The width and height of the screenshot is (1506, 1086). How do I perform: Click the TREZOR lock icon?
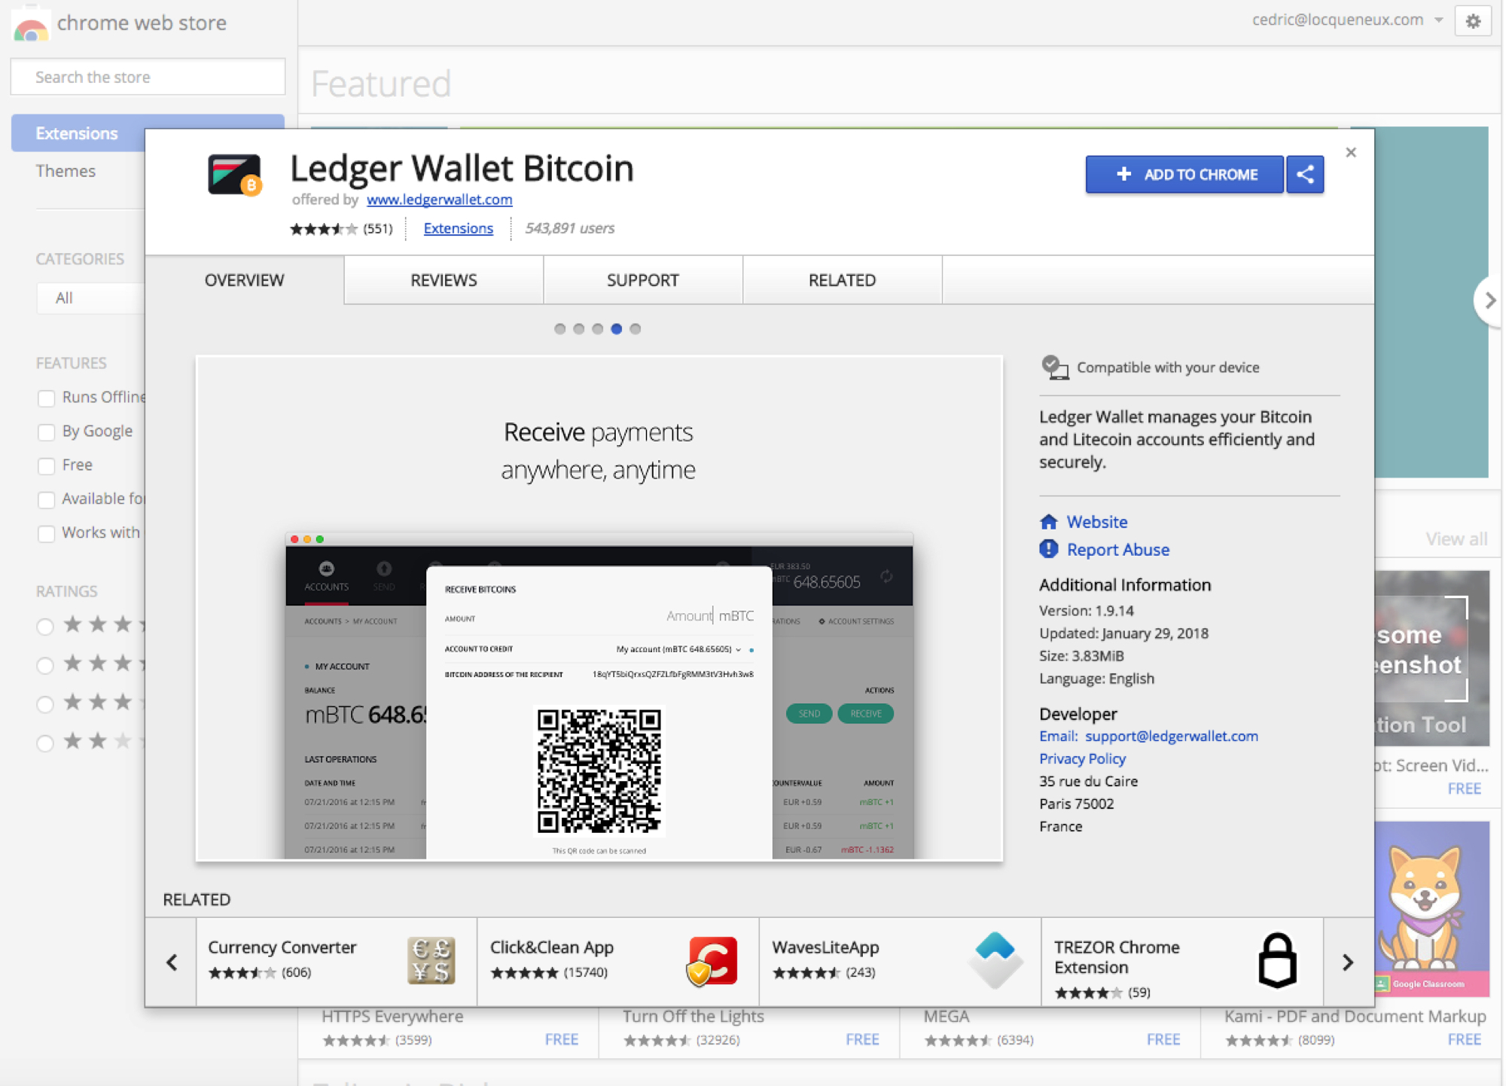click(x=1277, y=960)
